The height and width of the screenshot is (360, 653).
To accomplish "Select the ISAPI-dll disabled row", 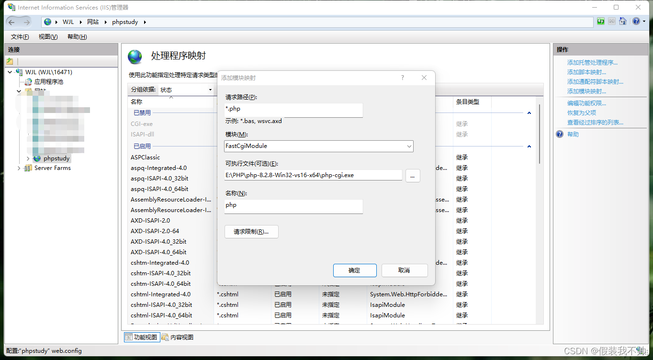I will pyautogui.click(x=142, y=135).
